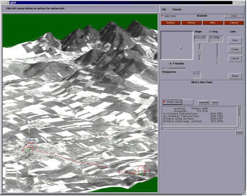Image resolution: width=247 pixels, height=196 pixels.
Task: Click the scrollbar down arrow in output box
Action: 240,125
